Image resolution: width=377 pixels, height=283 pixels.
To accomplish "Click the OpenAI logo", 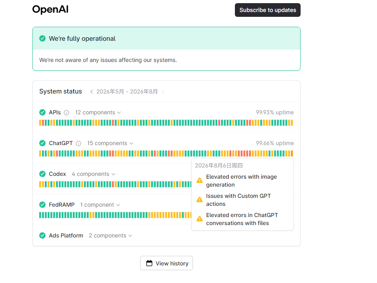I will 50,10.
